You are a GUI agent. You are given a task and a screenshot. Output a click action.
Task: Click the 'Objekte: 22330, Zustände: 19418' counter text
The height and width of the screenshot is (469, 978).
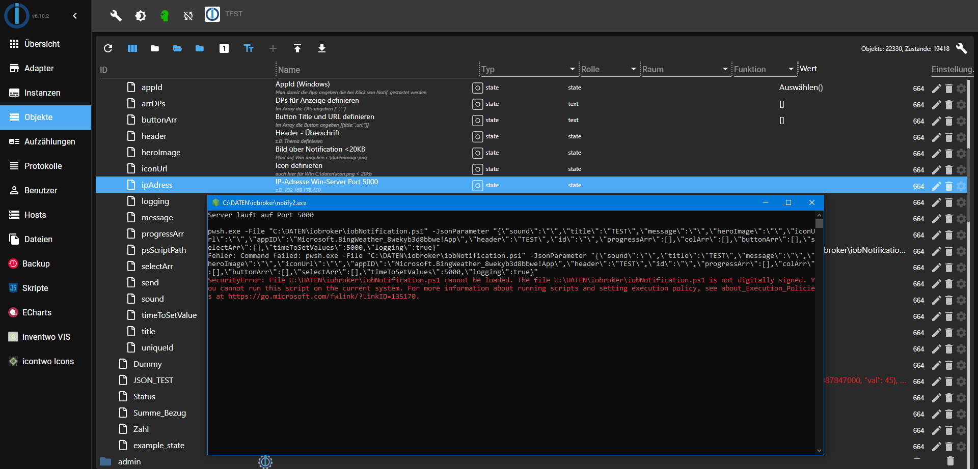click(x=905, y=49)
